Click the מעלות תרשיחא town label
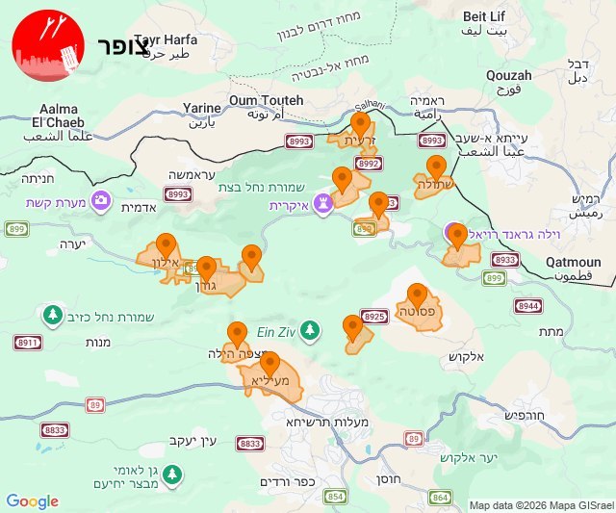 [327, 422]
